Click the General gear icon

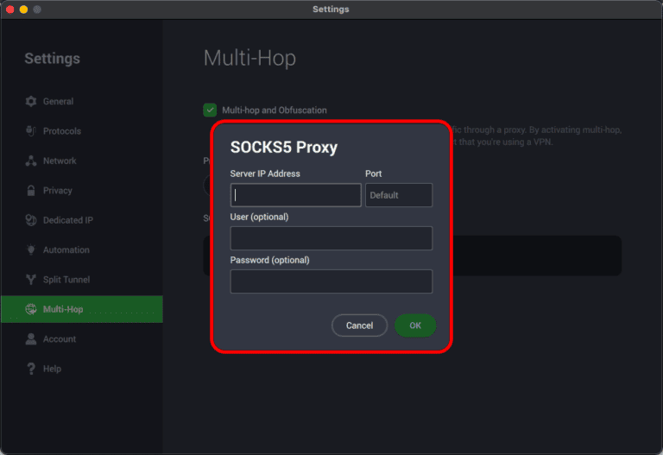click(x=31, y=102)
